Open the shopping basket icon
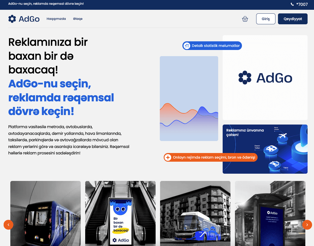This screenshot has height=246, width=314. click(x=245, y=19)
